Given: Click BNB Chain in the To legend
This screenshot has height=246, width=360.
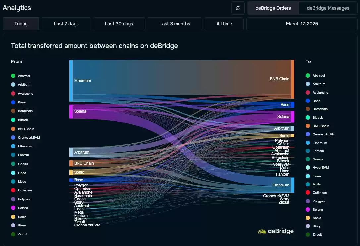Looking at the screenshot, I should tap(317, 126).
